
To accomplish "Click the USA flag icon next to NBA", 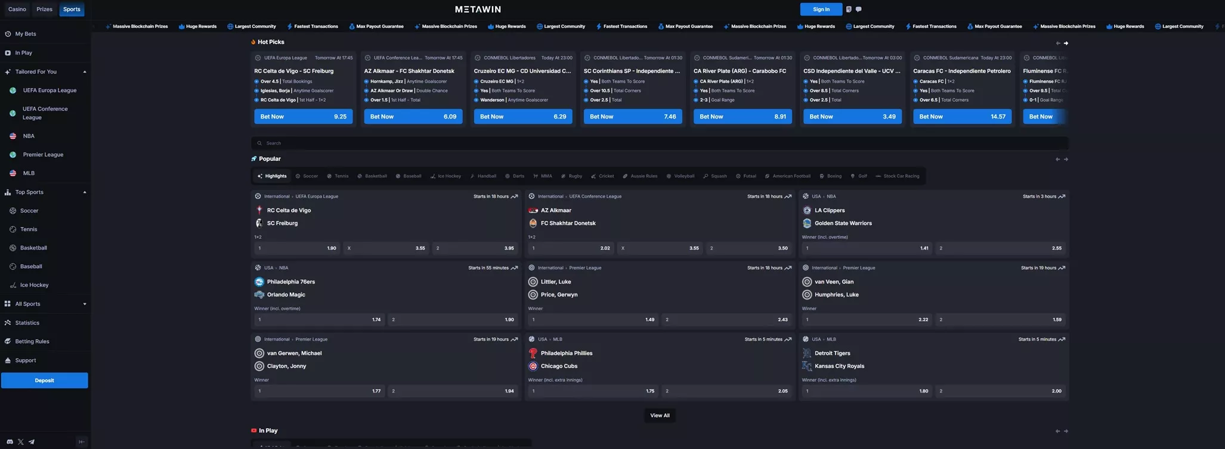I will [13, 136].
